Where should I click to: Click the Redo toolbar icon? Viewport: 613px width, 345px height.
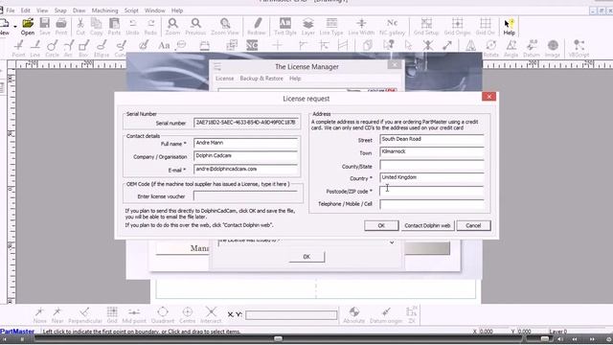(x=150, y=26)
